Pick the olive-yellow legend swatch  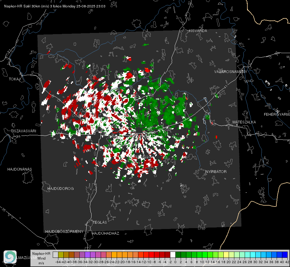pyautogui.click(x=61, y=255)
